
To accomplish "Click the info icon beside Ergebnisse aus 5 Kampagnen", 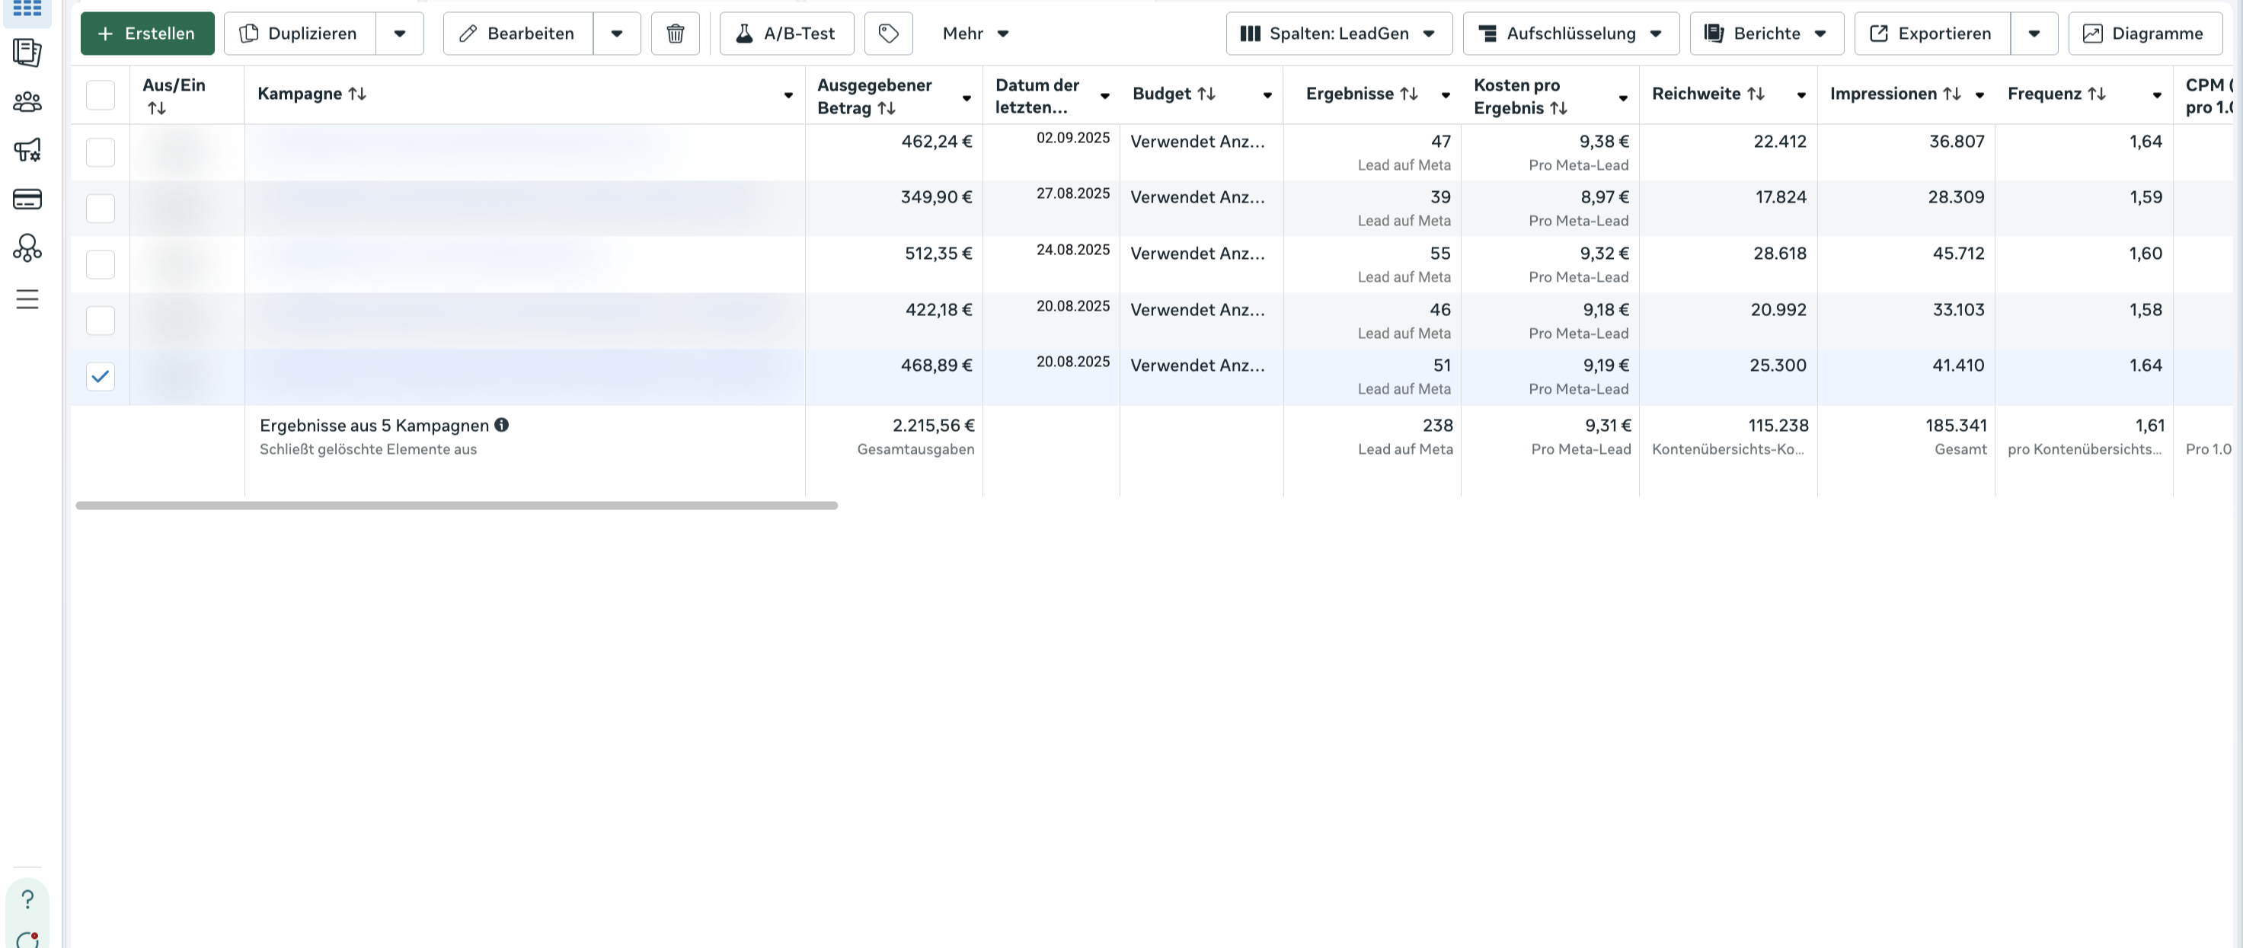I will pos(502,425).
